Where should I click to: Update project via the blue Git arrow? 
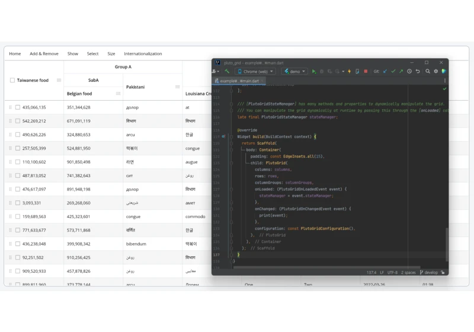[x=385, y=71]
